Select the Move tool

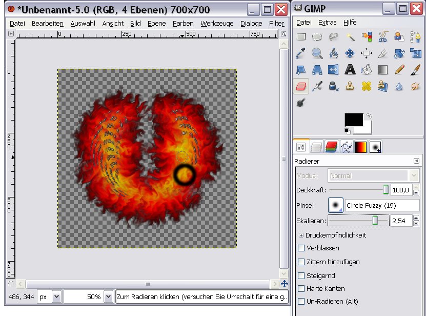350,53
